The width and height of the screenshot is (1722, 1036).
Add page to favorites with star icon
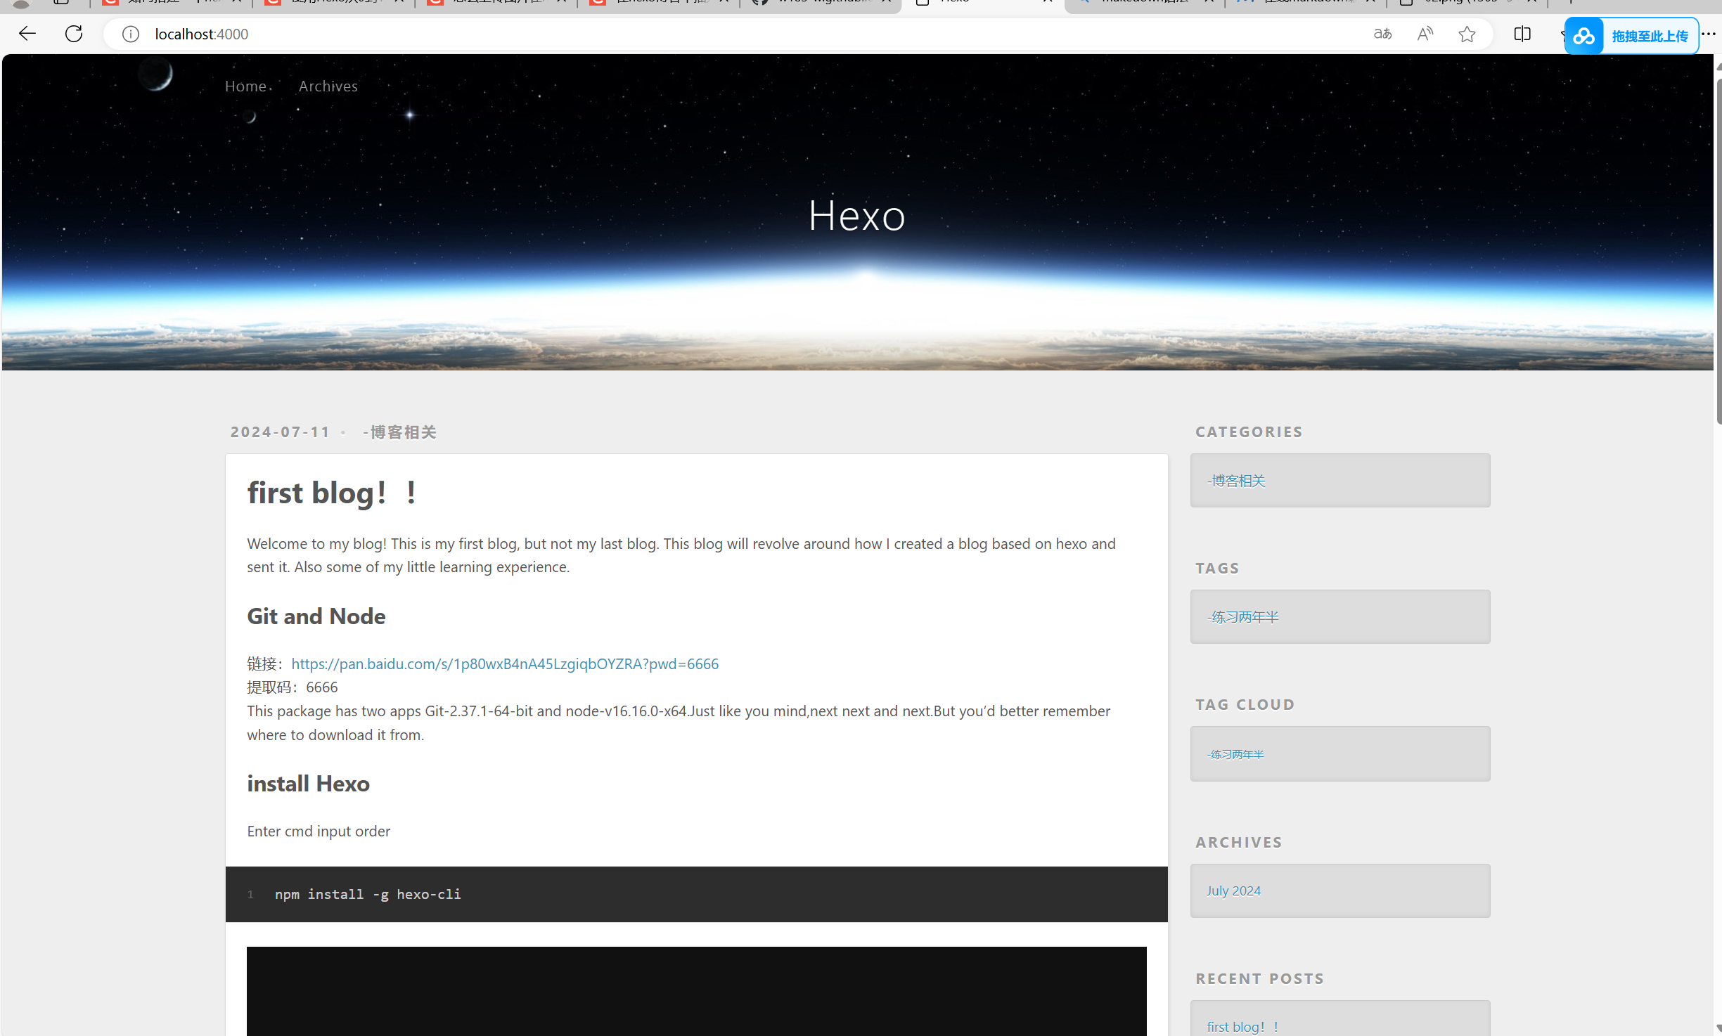point(1467,34)
